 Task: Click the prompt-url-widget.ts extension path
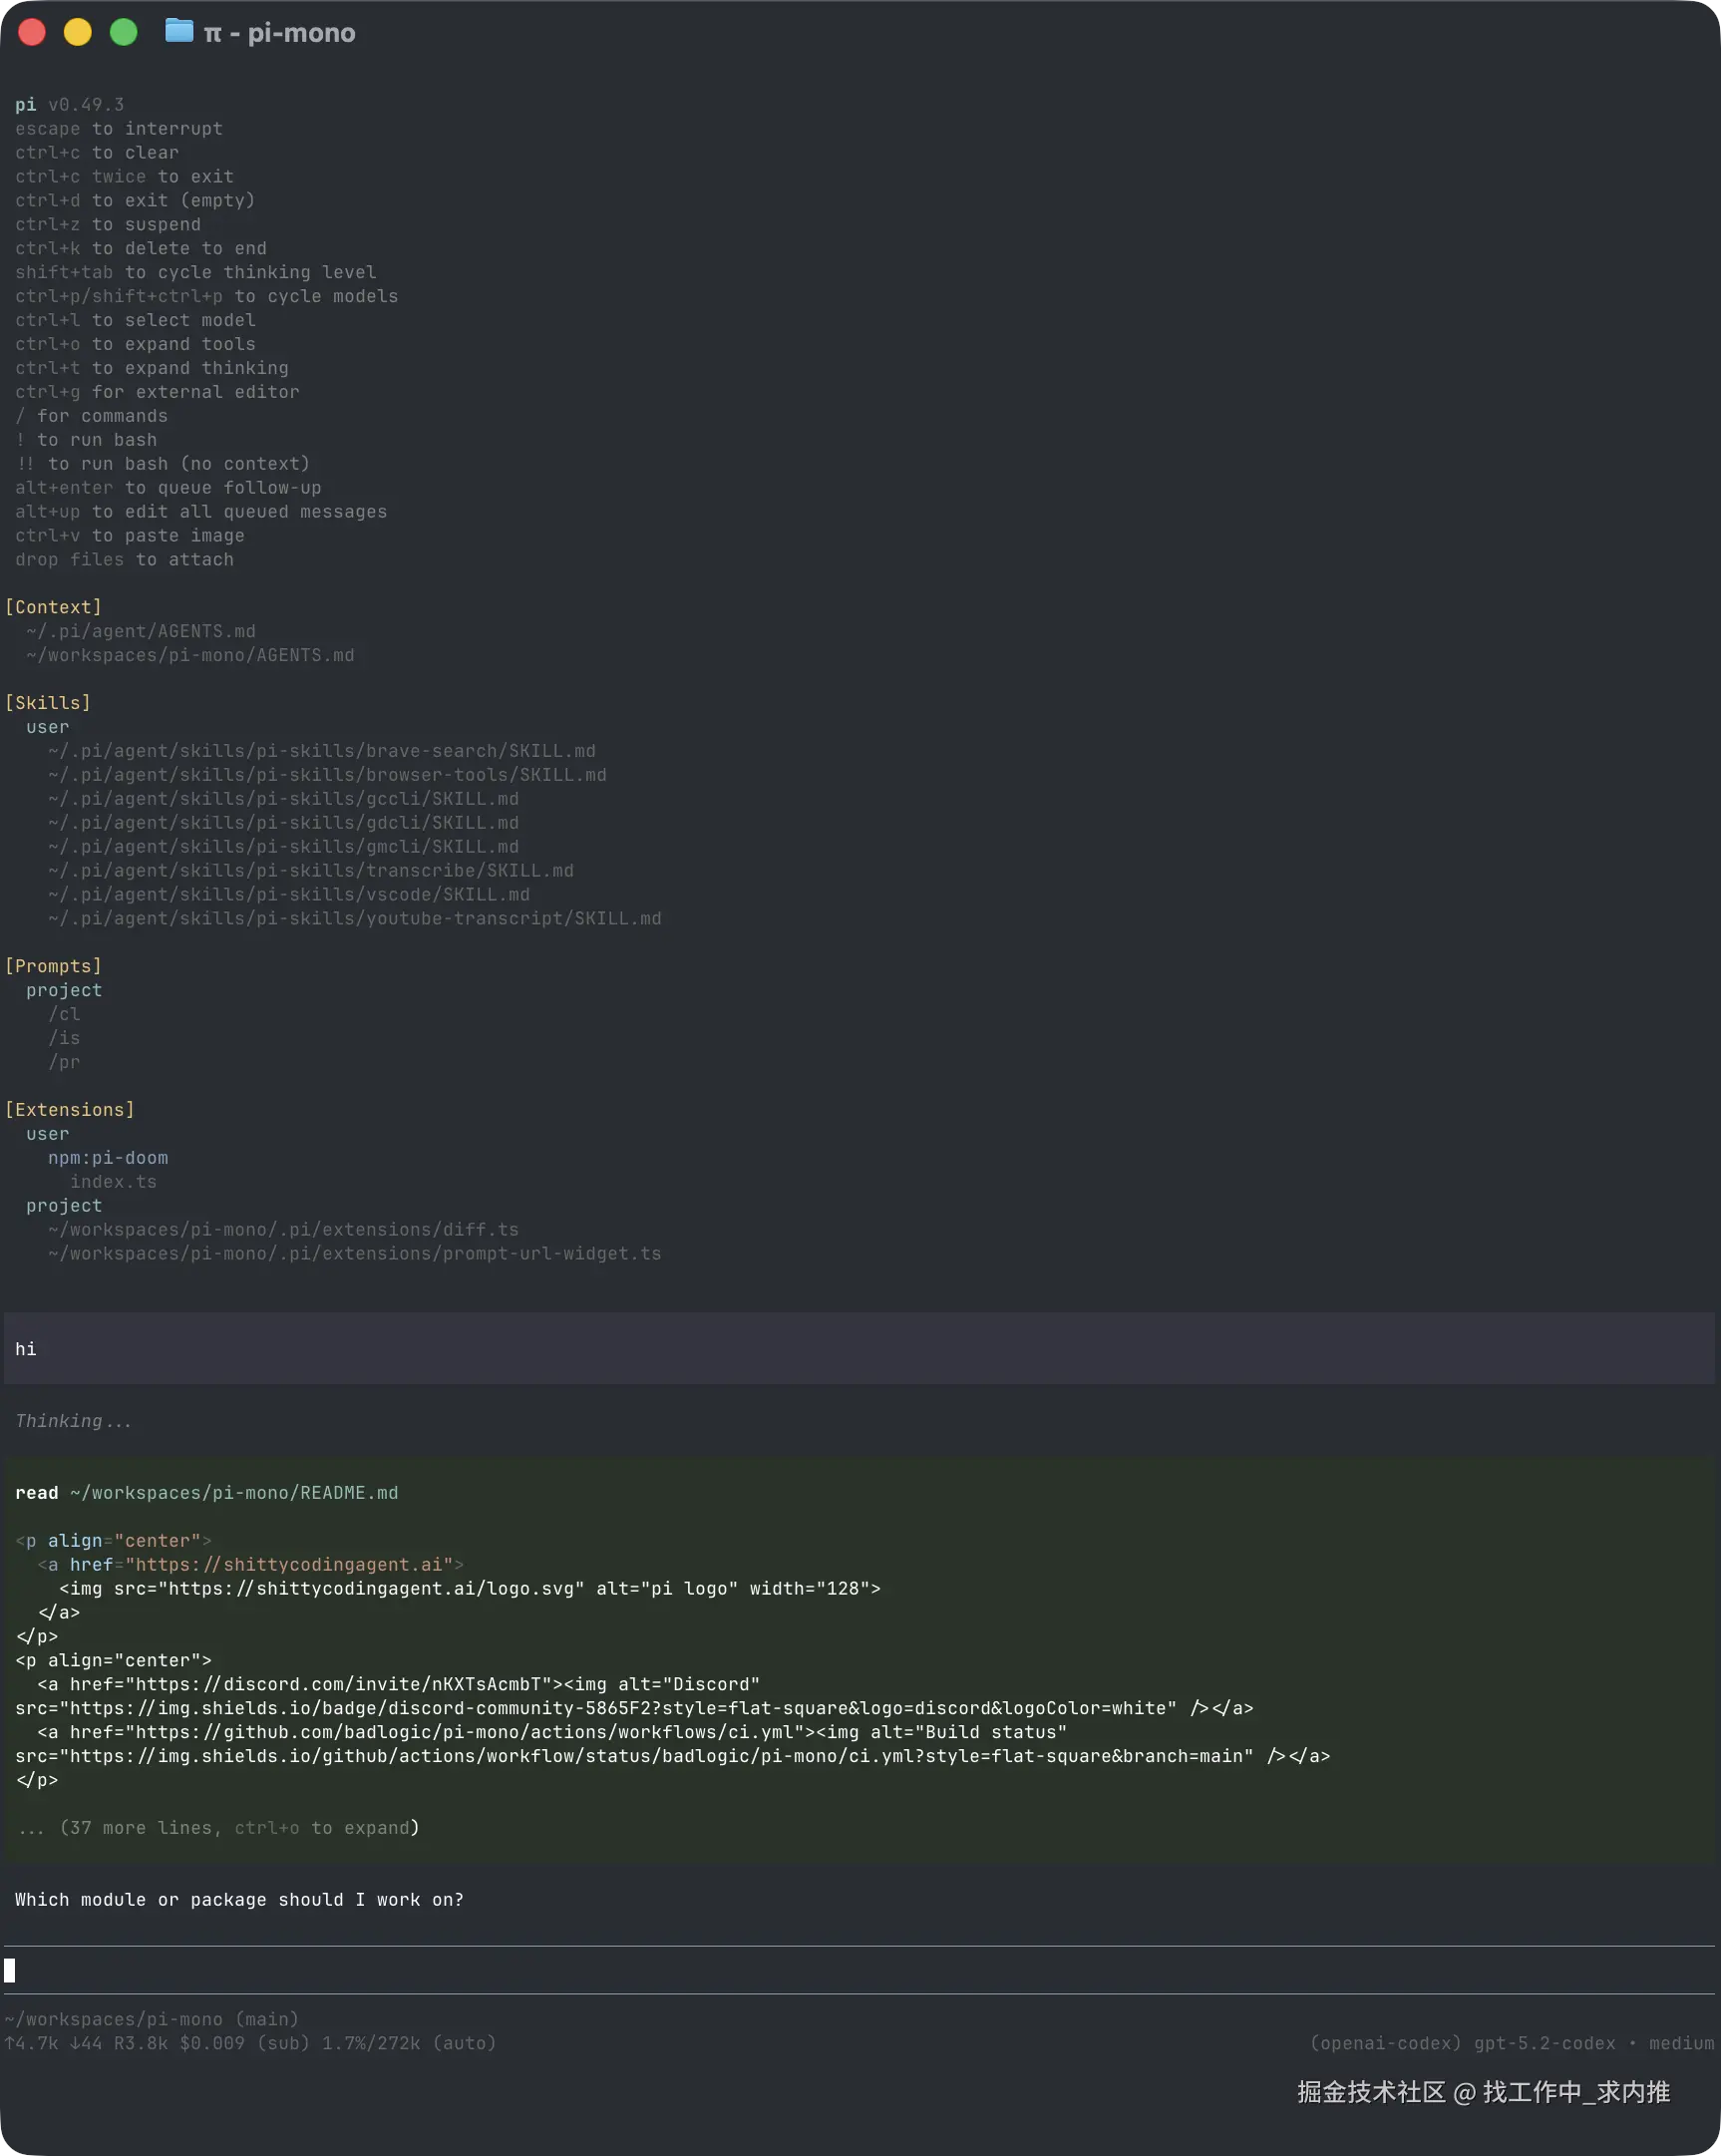(354, 1254)
